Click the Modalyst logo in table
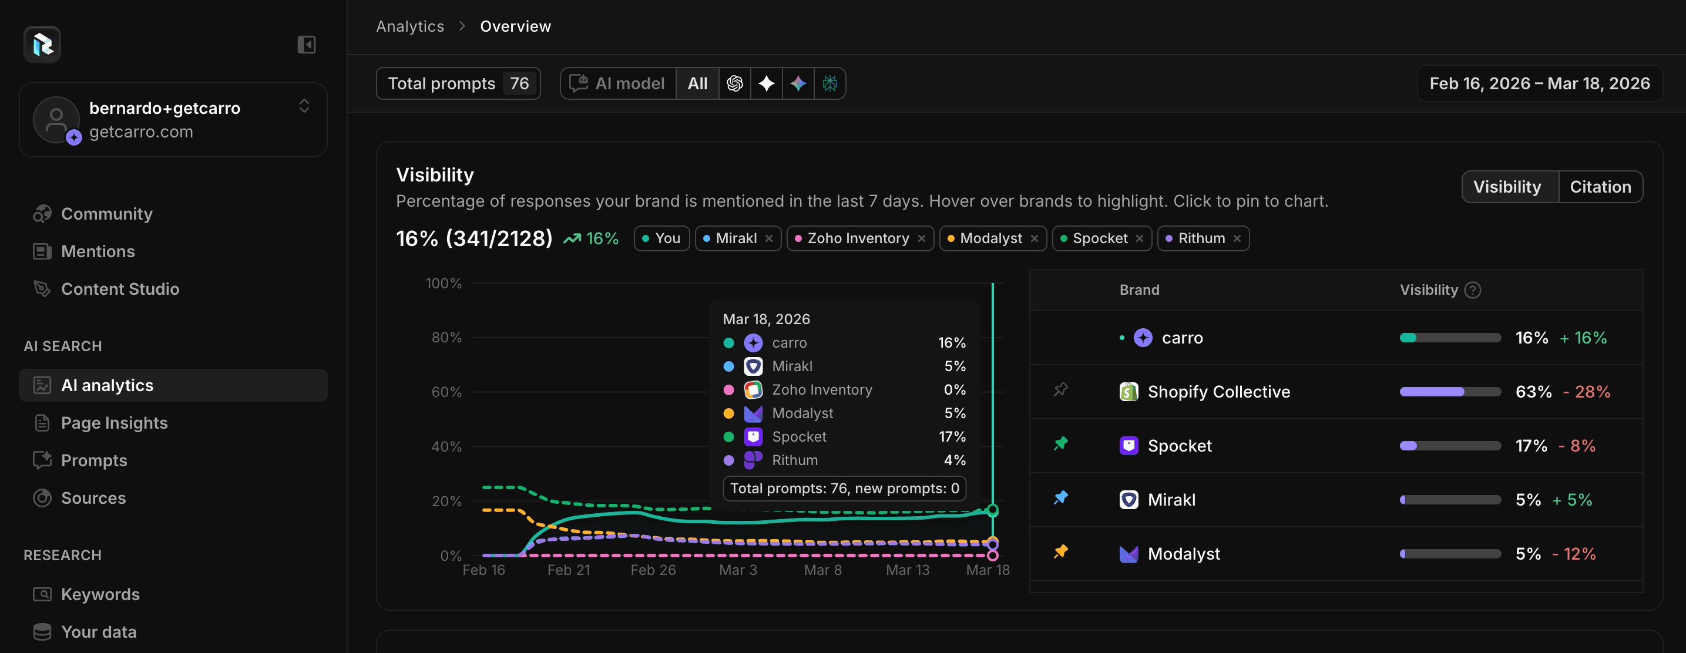The width and height of the screenshot is (1686, 653). tap(1129, 554)
